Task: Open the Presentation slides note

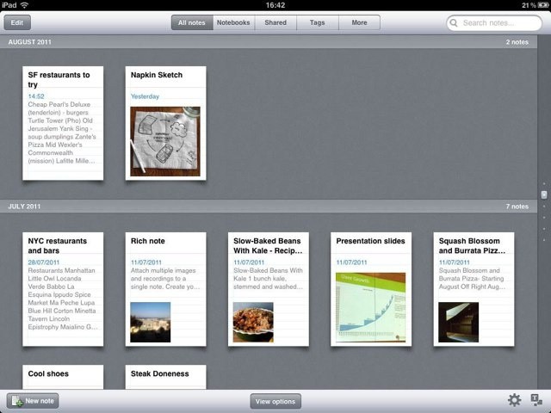Action: click(370, 289)
